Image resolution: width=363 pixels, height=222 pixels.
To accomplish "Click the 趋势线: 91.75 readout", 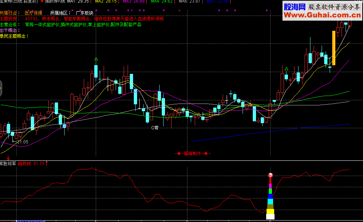I will tap(31, 163).
